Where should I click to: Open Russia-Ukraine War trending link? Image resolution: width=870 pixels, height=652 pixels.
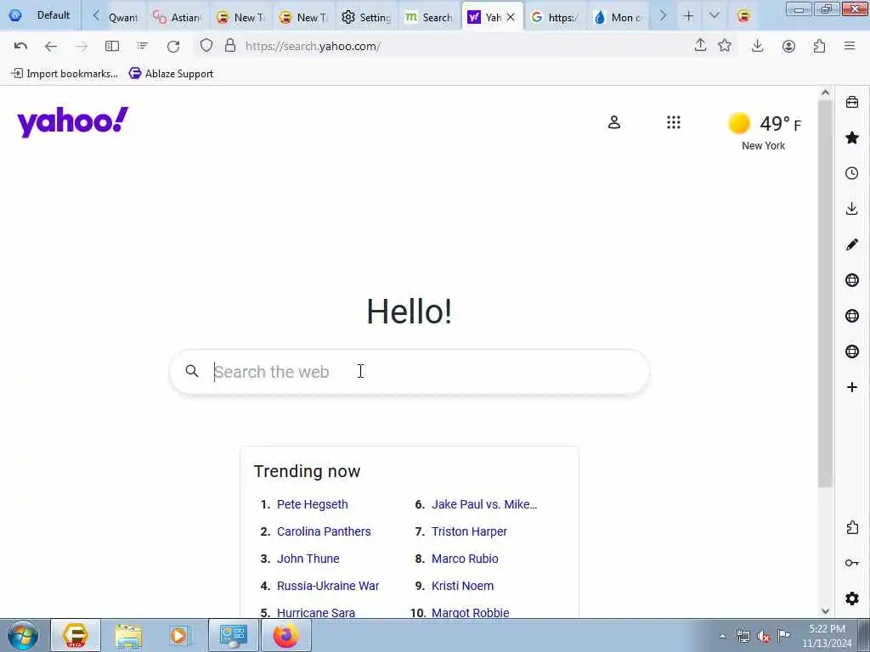click(x=328, y=586)
